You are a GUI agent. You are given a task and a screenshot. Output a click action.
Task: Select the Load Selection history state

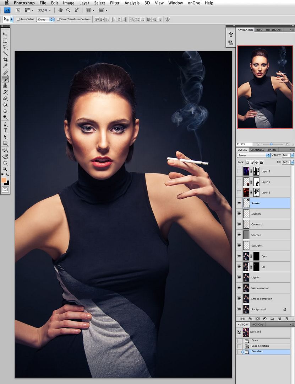coord(263,346)
